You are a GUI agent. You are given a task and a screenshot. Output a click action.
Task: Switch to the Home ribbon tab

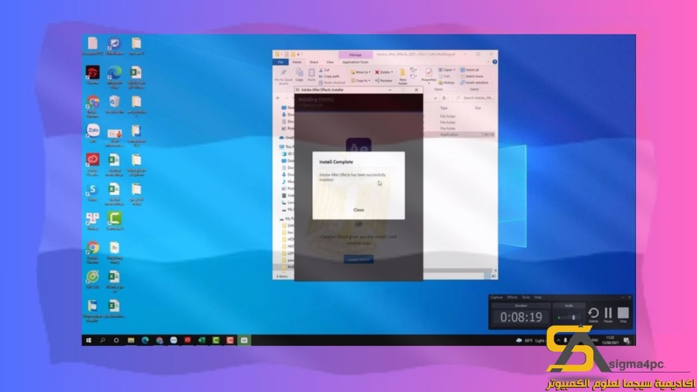click(297, 62)
